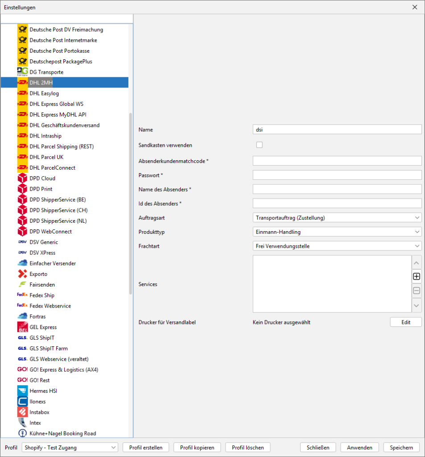Image resolution: width=425 pixels, height=457 pixels.
Task: Click the Hermes HSI icon
Action: (x=22, y=391)
